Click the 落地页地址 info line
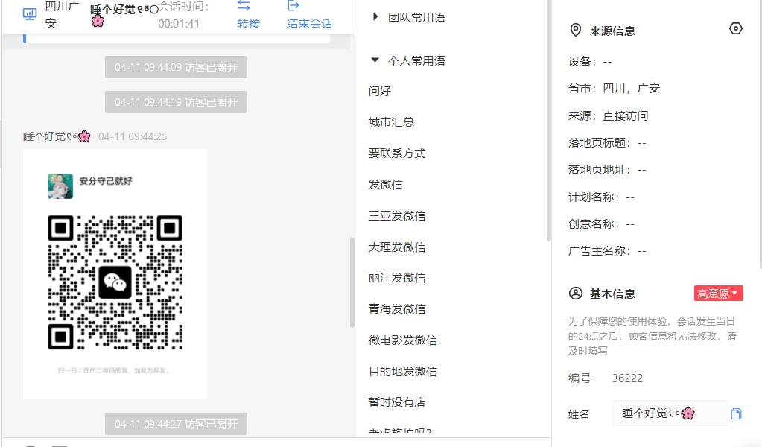The image size is (762, 447). (x=608, y=170)
